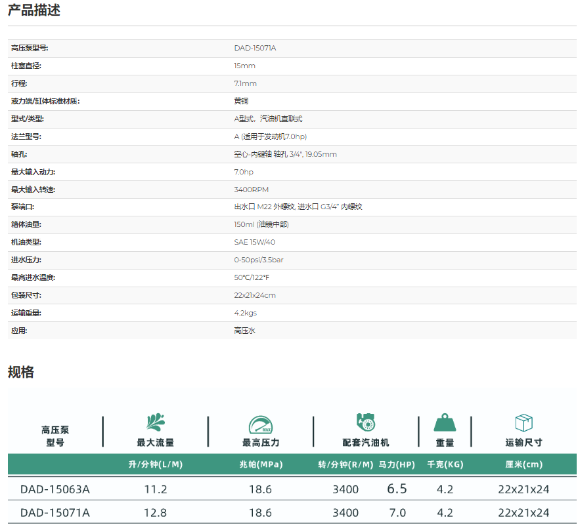
Task: Click the 产品描述 section heading
Action: (x=34, y=10)
